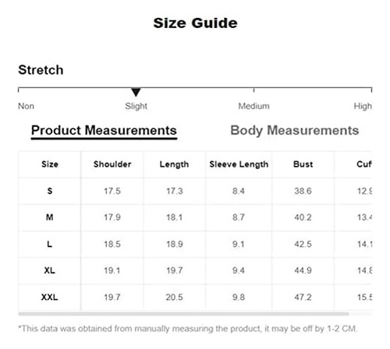390x349 pixels.
Task: Select the Product Measurements tab
Action: tap(104, 131)
